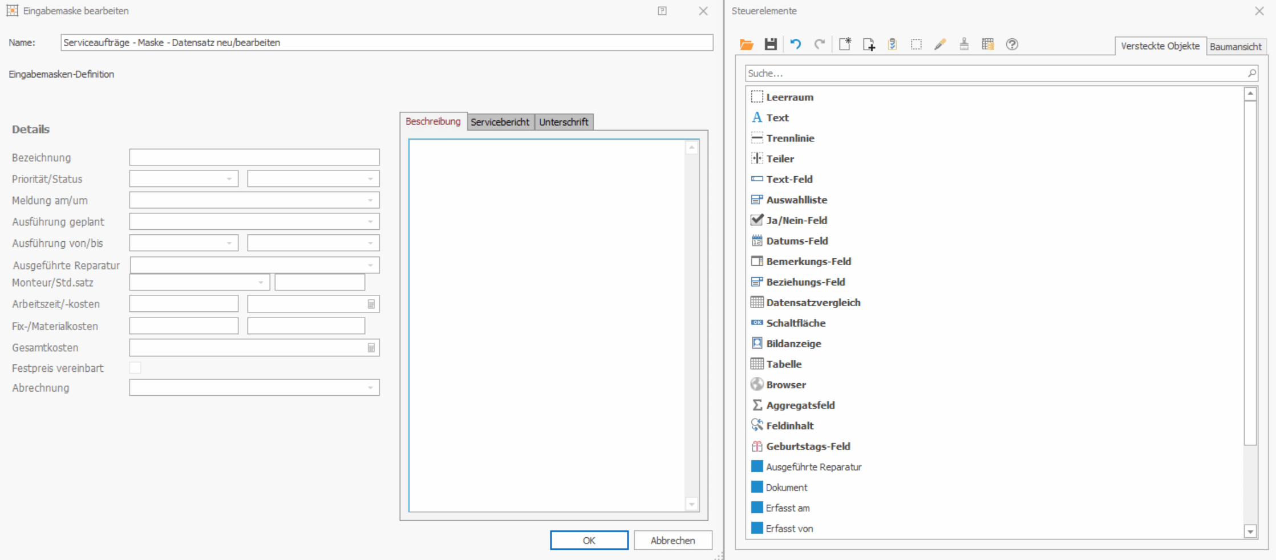Image resolution: width=1276 pixels, height=560 pixels.
Task: Click the grey redo arrow icon
Action: tap(820, 44)
